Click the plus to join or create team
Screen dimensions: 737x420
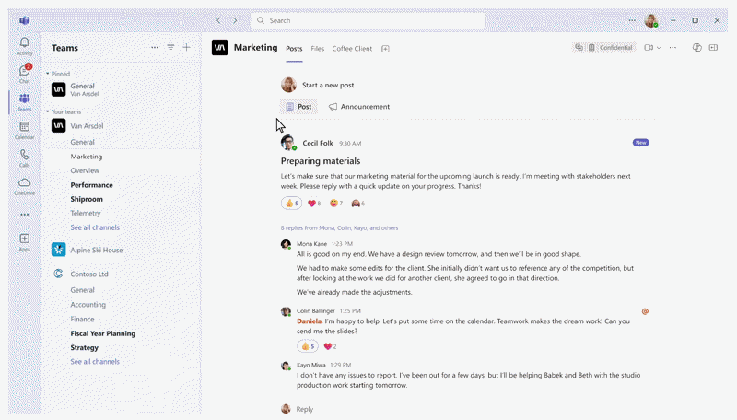click(187, 48)
